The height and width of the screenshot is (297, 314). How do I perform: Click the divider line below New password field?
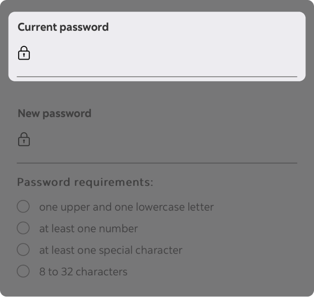point(157,163)
